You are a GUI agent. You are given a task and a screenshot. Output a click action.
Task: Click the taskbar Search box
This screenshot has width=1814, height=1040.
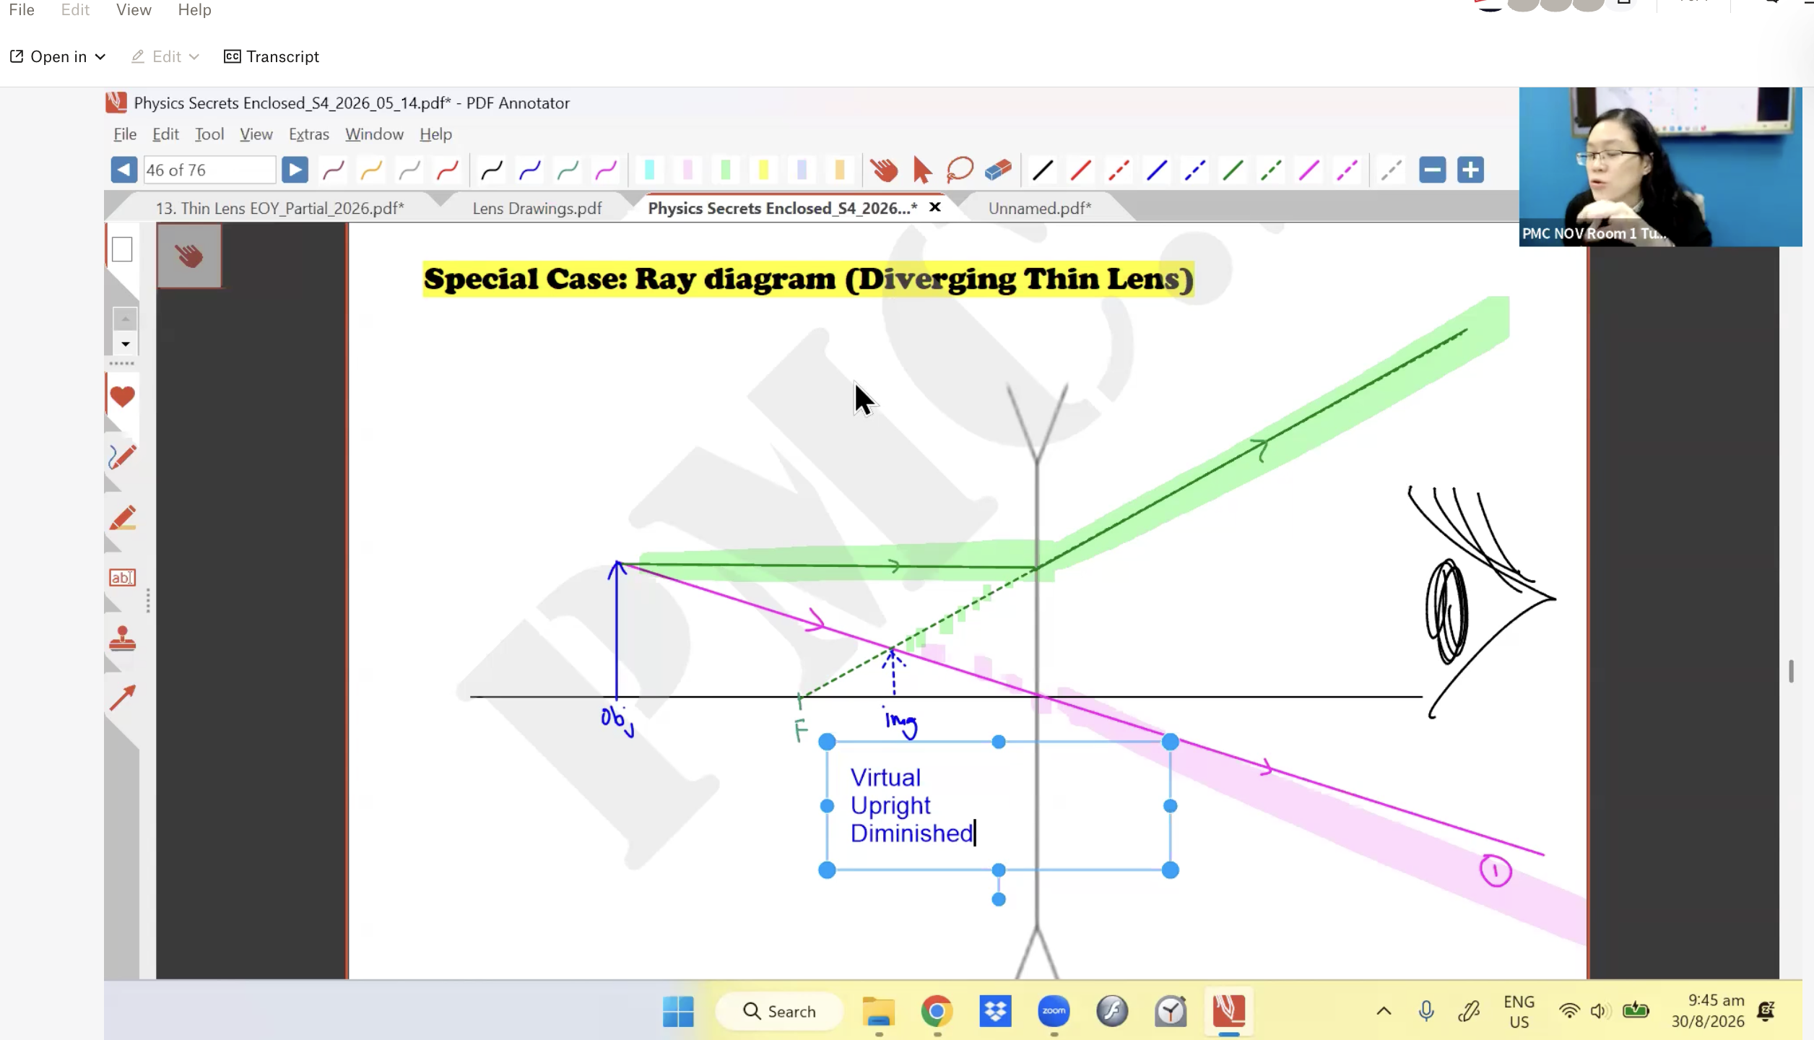pos(779,1011)
